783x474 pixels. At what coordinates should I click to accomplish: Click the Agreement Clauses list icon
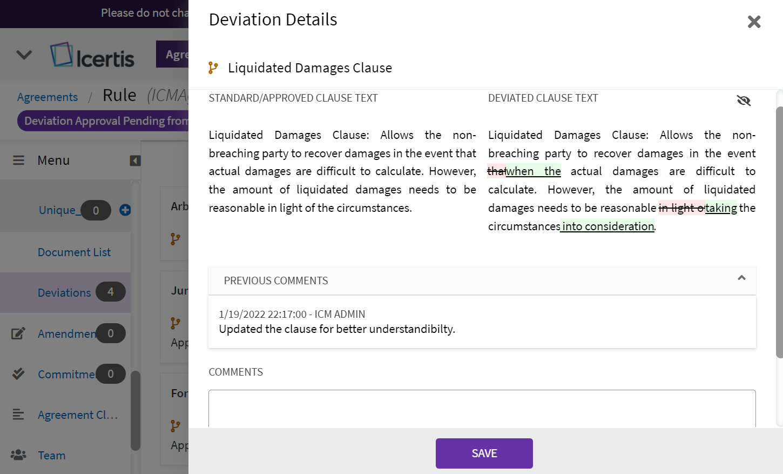(x=18, y=415)
